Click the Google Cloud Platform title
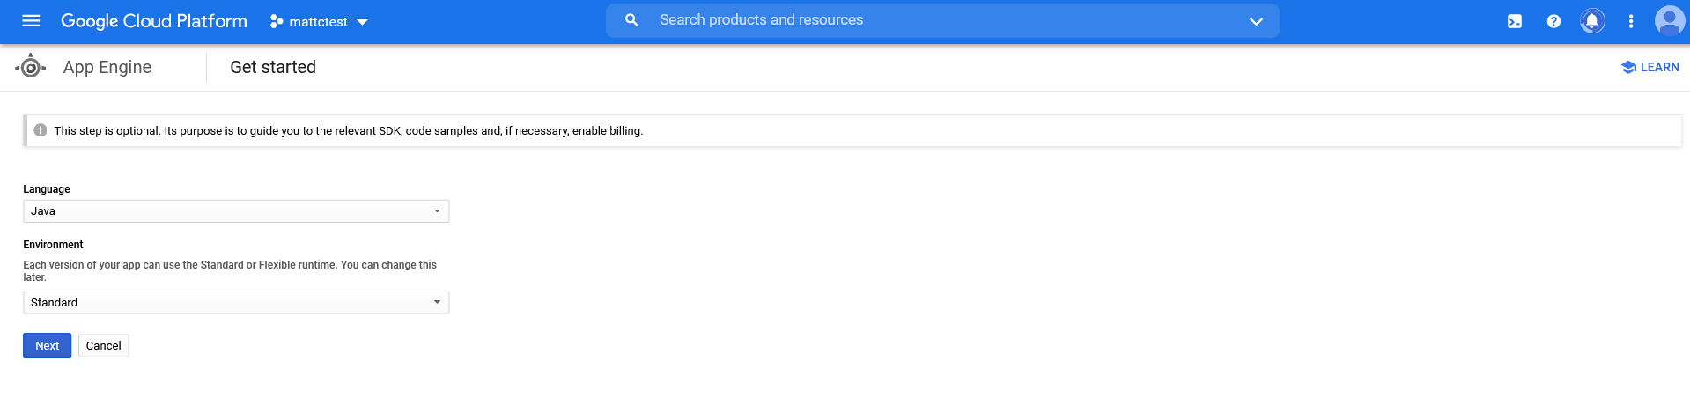This screenshot has height=405, width=1690. pyautogui.click(x=154, y=21)
